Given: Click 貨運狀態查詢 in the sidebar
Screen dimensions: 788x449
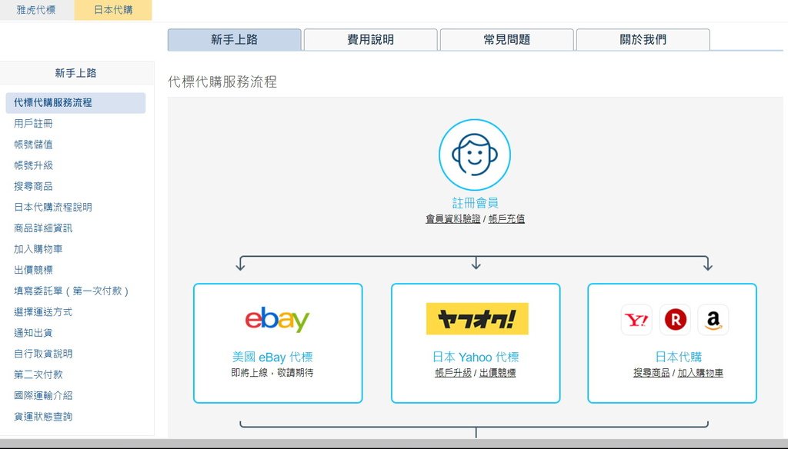Looking at the screenshot, I should [x=43, y=417].
